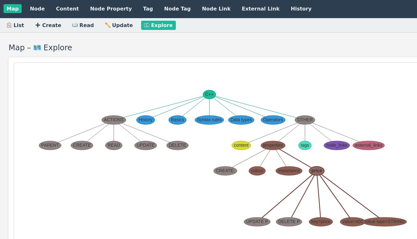Click the blue History graph node
The height and width of the screenshot is (239, 417).
click(146, 120)
